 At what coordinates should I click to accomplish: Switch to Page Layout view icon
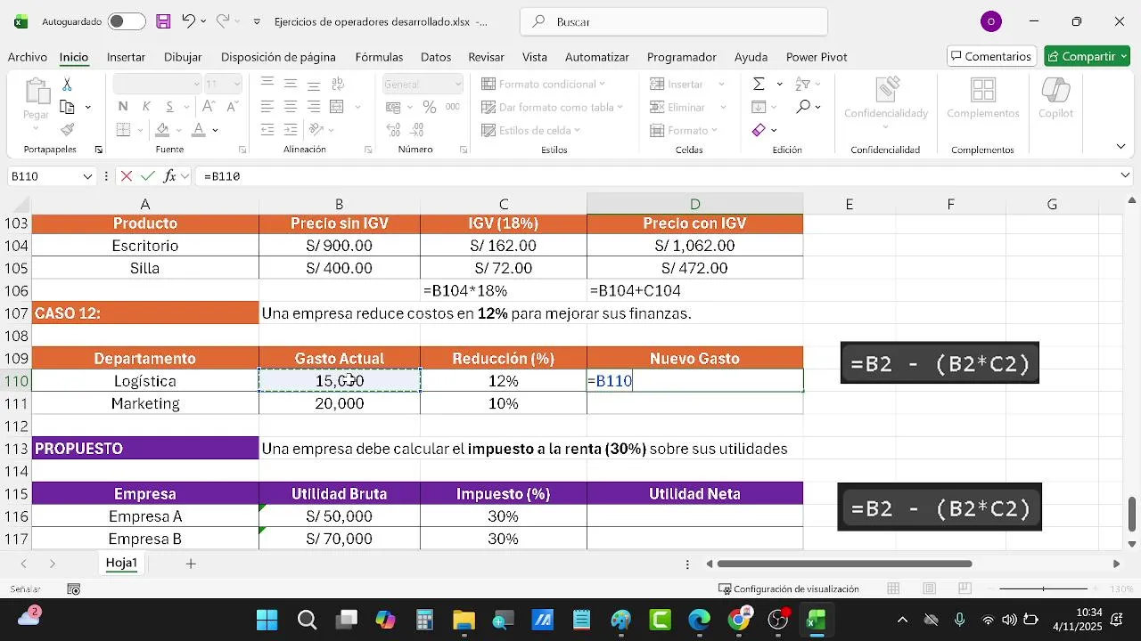coord(929,588)
